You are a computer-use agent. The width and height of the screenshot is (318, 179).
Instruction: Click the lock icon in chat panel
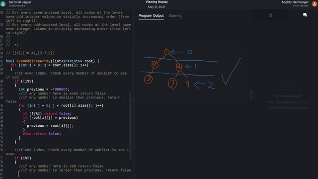point(270,15)
